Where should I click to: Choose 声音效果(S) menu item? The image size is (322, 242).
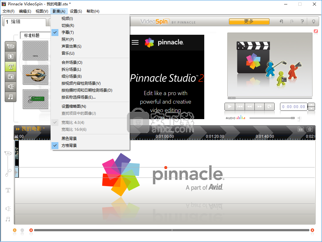pyautogui.click(x=90, y=46)
